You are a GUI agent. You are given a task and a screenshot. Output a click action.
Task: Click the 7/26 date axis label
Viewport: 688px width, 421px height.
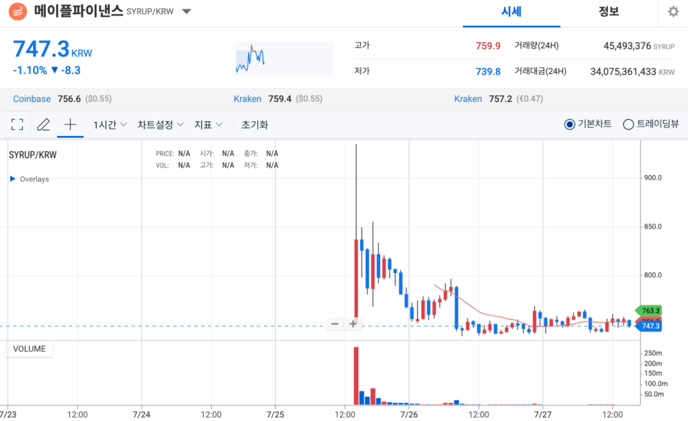[408, 414]
